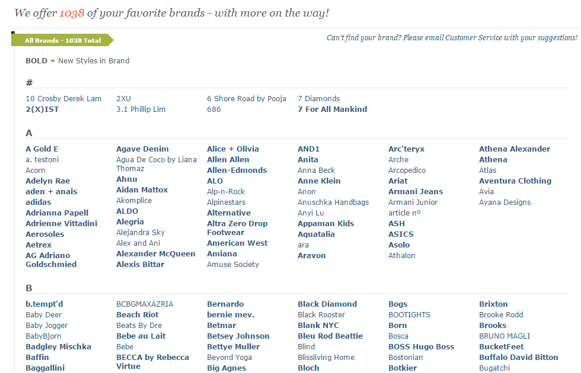This screenshot has width=581, height=373.
Task: Open the Anne Klein brand
Action: pyautogui.click(x=319, y=181)
